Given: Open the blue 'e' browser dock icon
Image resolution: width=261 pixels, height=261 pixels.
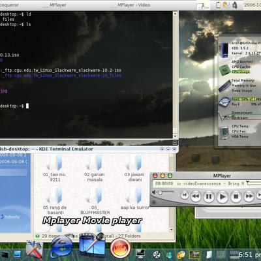Looking at the screenshot, I should (x=62, y=247).
